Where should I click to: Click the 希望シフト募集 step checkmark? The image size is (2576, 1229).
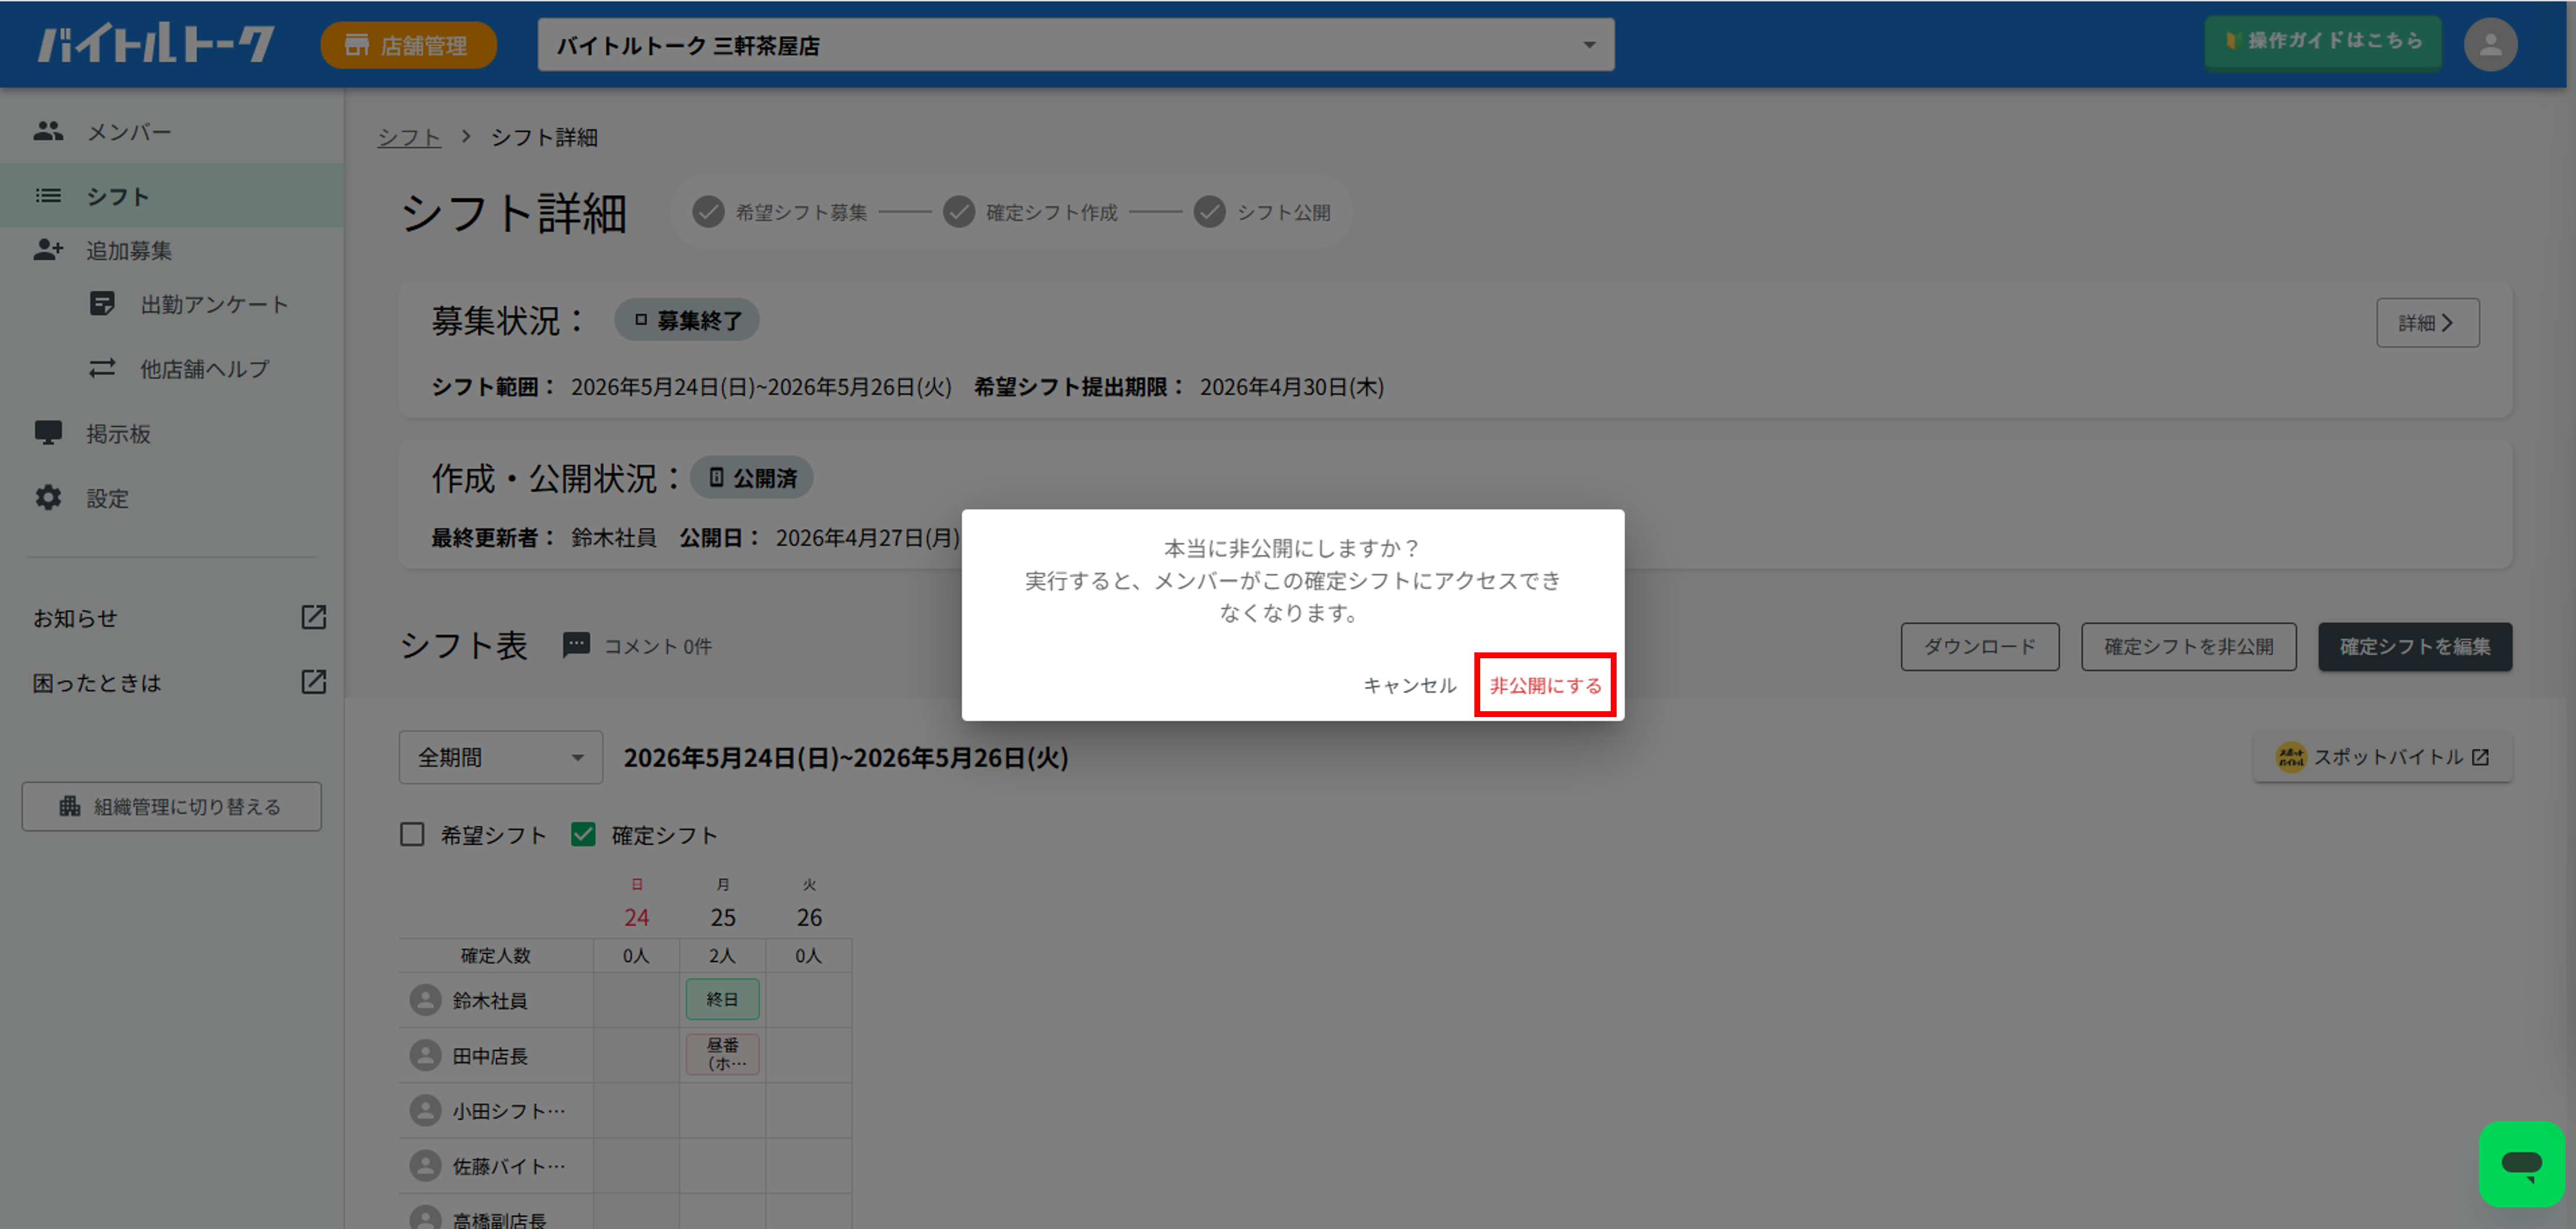[x=708, y=212]
